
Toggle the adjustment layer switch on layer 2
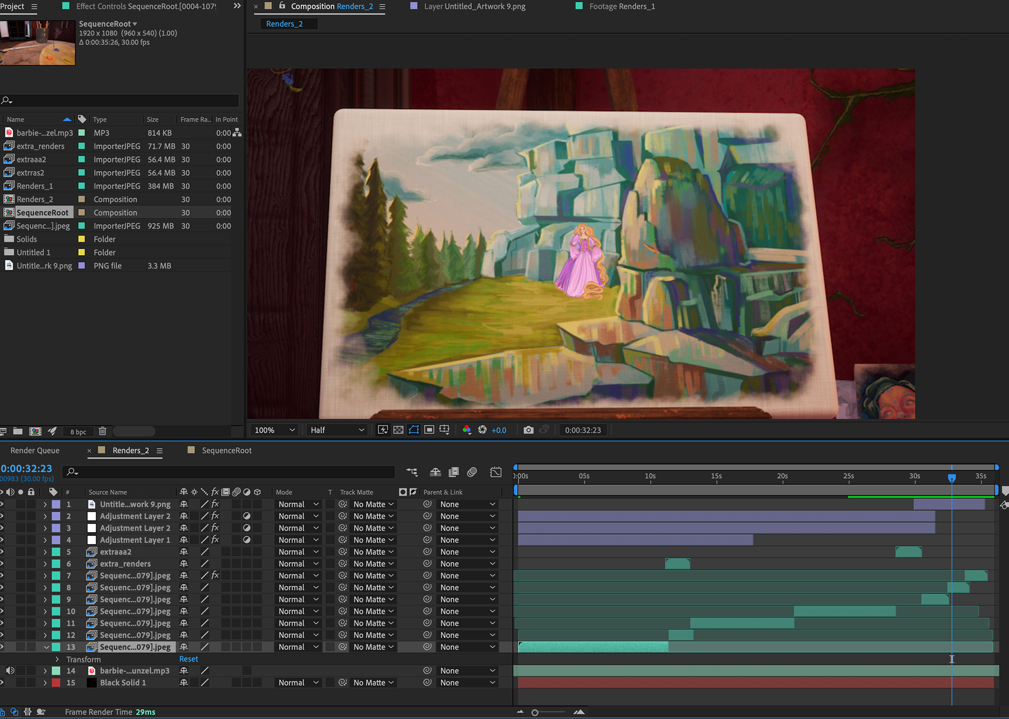tap(246, 516)
